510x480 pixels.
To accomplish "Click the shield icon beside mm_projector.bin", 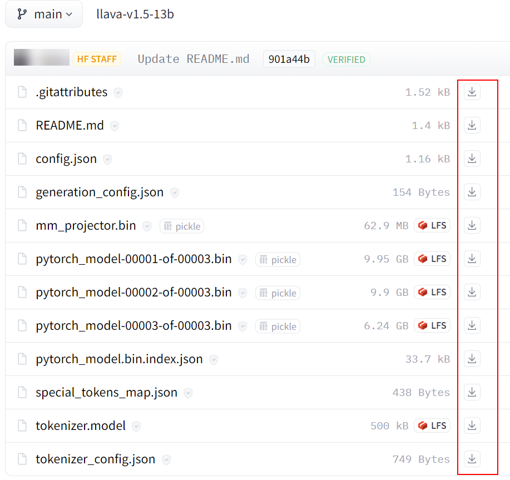I will coord(147,226).
